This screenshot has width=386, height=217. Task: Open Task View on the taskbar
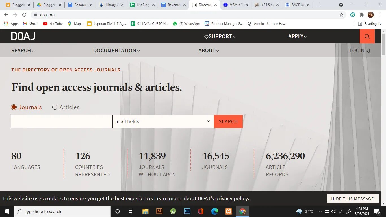click(131, 211)
